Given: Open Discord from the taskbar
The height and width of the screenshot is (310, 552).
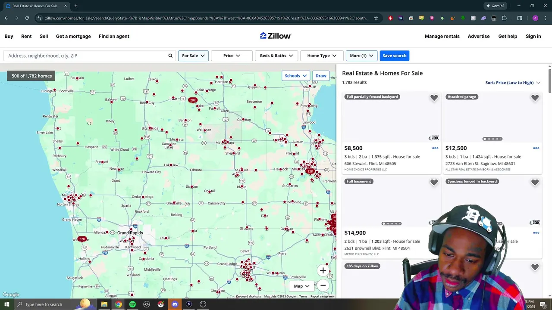Looking at the screenshot, I should pyautogui.click(x=175, y=304).
